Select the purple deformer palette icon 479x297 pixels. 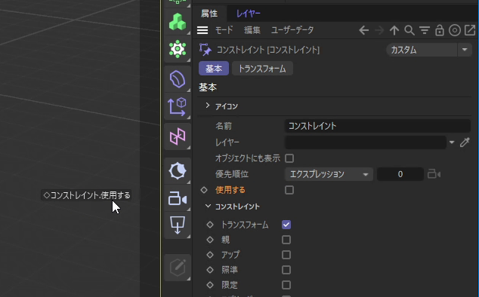tap(178, 79)
